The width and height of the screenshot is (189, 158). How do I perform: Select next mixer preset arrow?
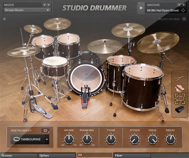click(x=49, y=5)
